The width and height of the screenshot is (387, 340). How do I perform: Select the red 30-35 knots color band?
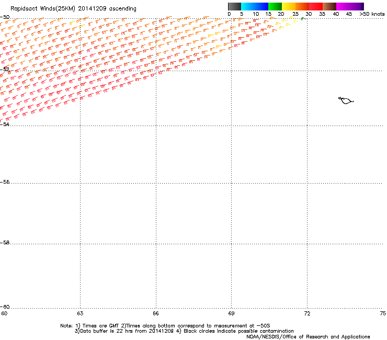click(316, 6)
